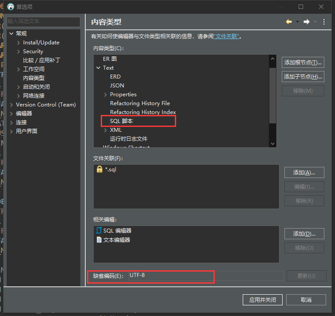
Task: Expand the Properties content type
Action: click(x=105, y=95)
